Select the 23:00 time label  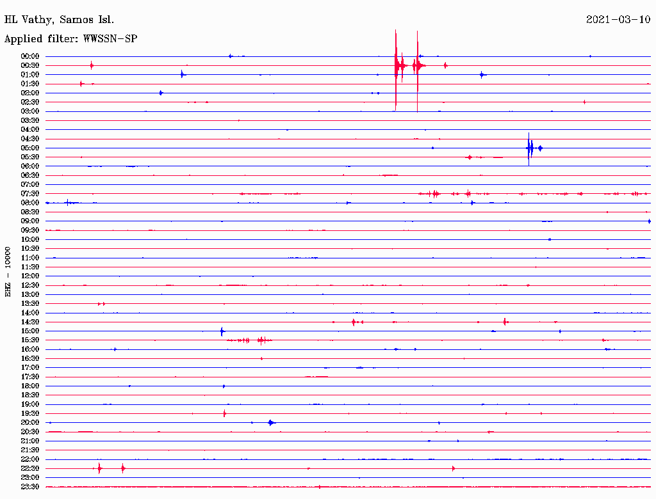(x=30, y=478)
